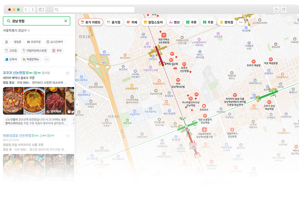Toggle the 단체석 filter chip
The width and height of the screenshot is (299, 211).
click(11, 59)
